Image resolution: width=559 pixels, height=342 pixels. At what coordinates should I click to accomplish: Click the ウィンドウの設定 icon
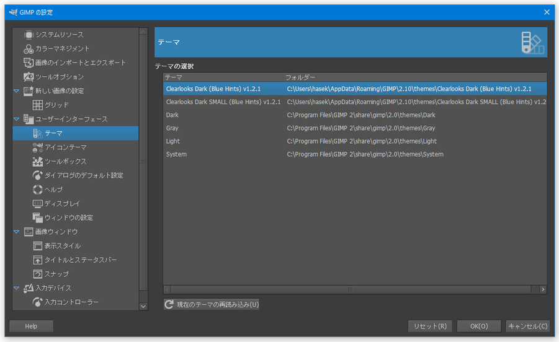[x=37, y=218]
